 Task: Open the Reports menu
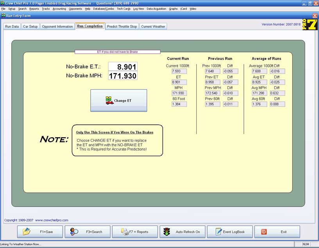[34, 9]
